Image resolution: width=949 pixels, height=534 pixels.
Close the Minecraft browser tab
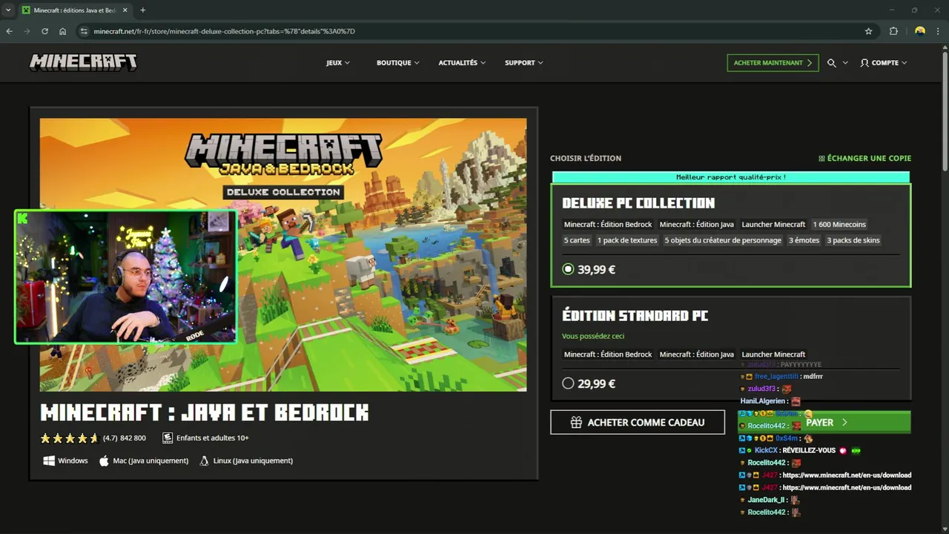click(124, 10)
